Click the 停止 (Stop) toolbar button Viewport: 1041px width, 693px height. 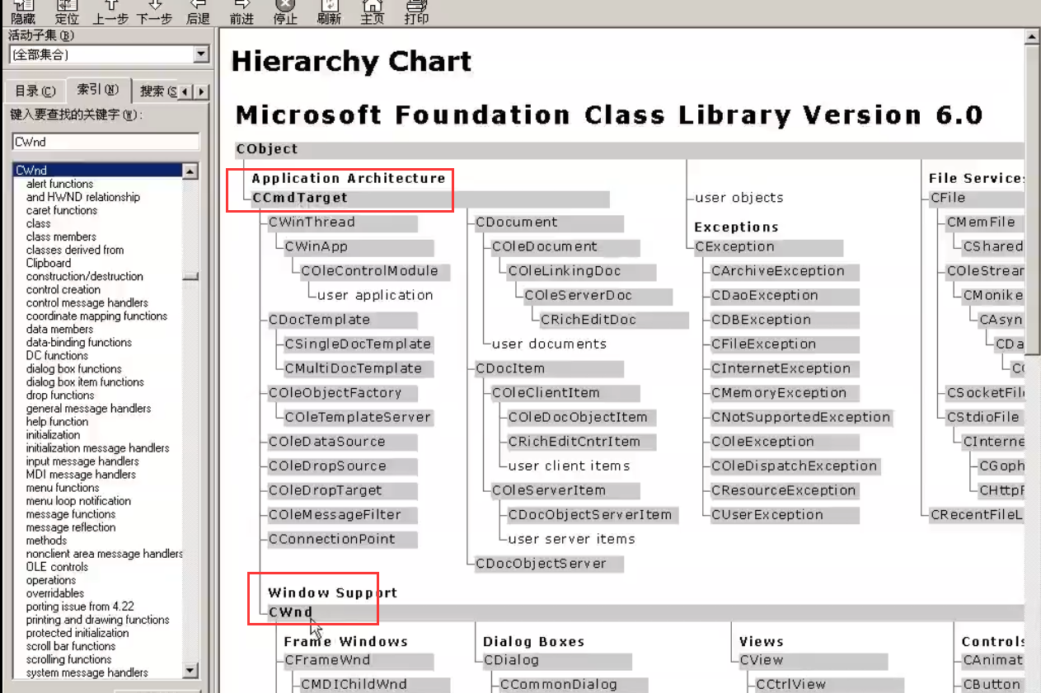285,12
